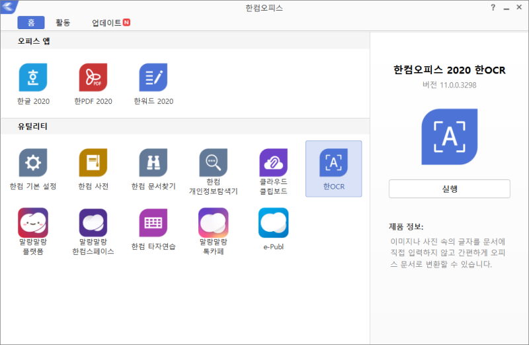Open the e-Publ icon

click(273, 222)
